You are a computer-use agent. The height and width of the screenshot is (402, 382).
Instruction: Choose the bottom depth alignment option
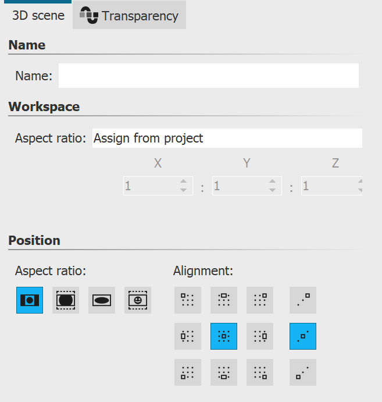(303, 372)
